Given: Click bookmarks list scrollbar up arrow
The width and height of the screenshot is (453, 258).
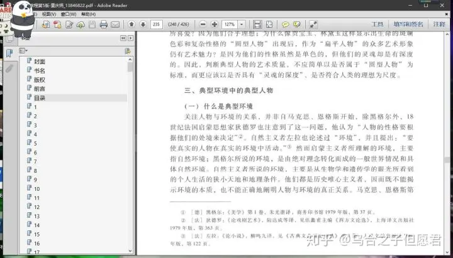Looking at the screenshot, I should 130,60.
